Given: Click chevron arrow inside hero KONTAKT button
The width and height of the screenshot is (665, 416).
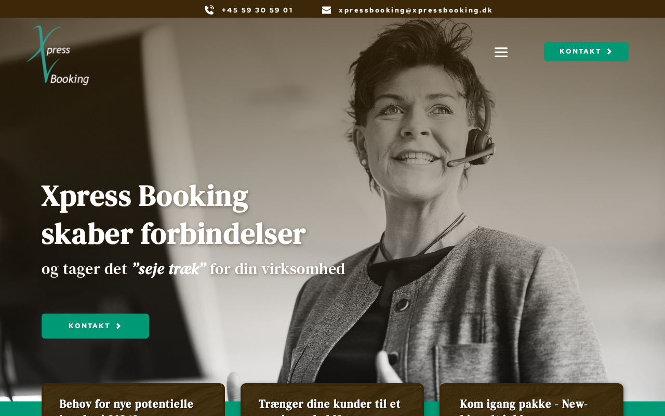Looking at the screenshot, I should (118, 326).
